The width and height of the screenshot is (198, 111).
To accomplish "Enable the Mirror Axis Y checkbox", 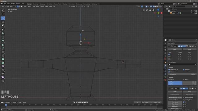I will (169, 57).
